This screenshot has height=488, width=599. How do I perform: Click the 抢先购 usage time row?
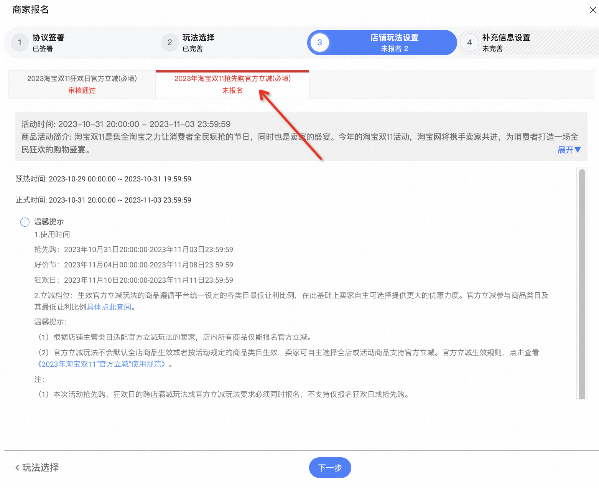click(x=133, y=250)
